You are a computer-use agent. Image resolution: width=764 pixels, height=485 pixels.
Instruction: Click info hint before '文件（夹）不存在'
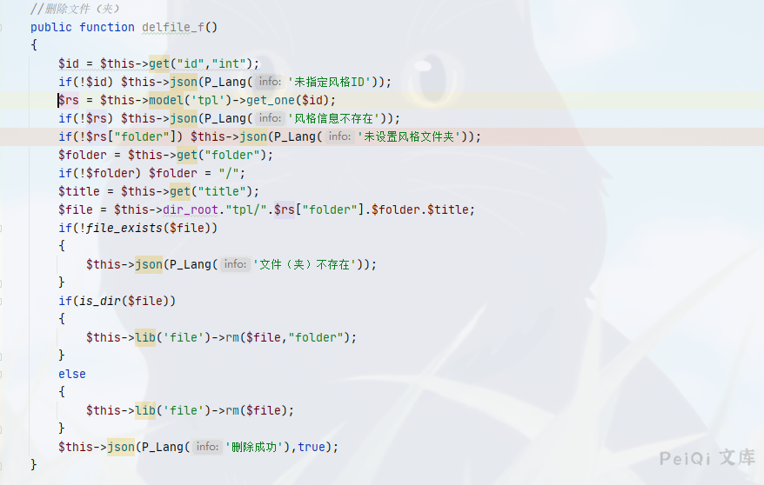(x=235, y=264)
